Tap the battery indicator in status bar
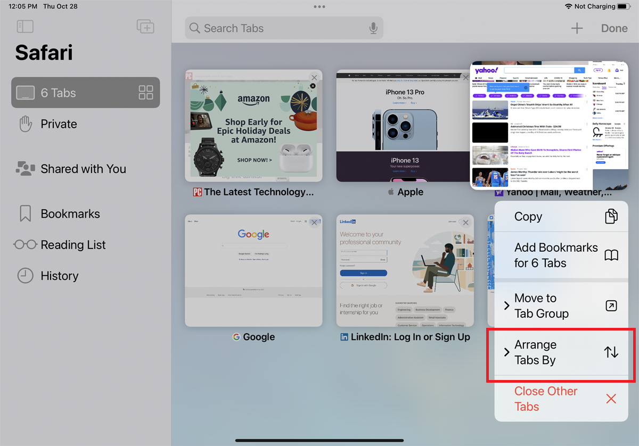This screenshot has width=639, height=446. click(x=624, y=6)
